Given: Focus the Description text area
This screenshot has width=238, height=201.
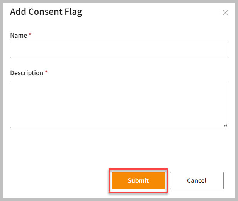Looking at the screenshot, I should pos(119,104).
